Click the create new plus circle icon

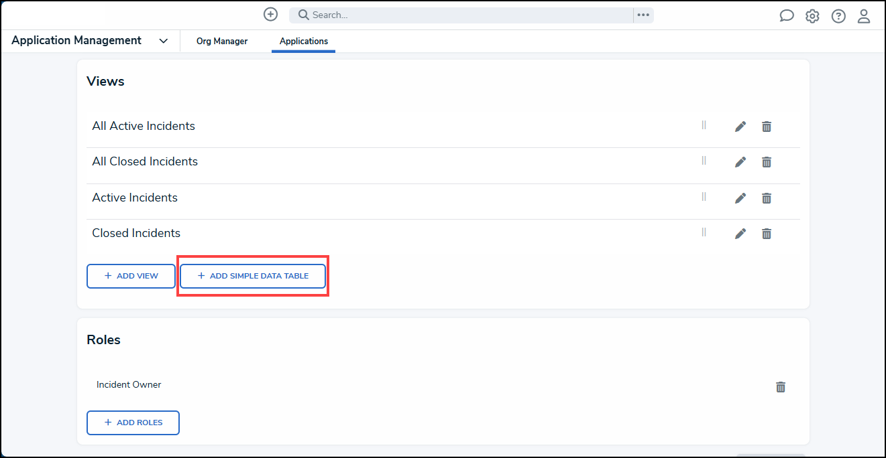pos(270,15)
